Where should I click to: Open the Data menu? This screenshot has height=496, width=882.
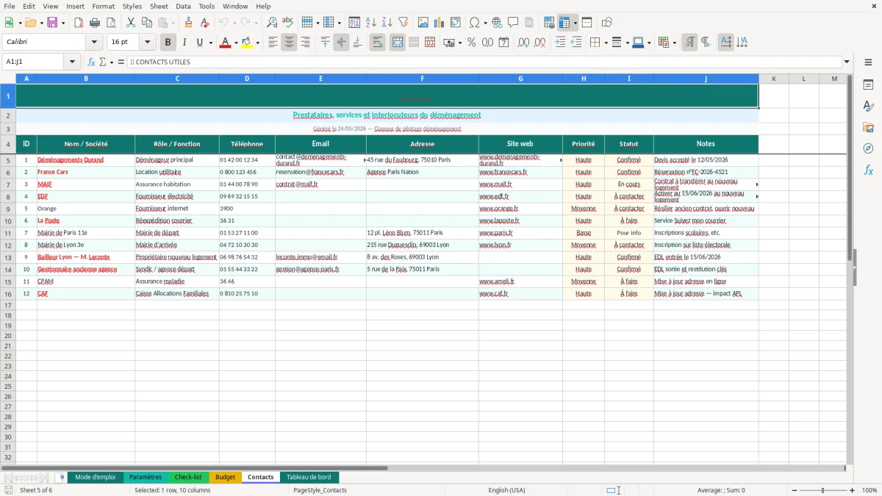(x=183, y=6)
